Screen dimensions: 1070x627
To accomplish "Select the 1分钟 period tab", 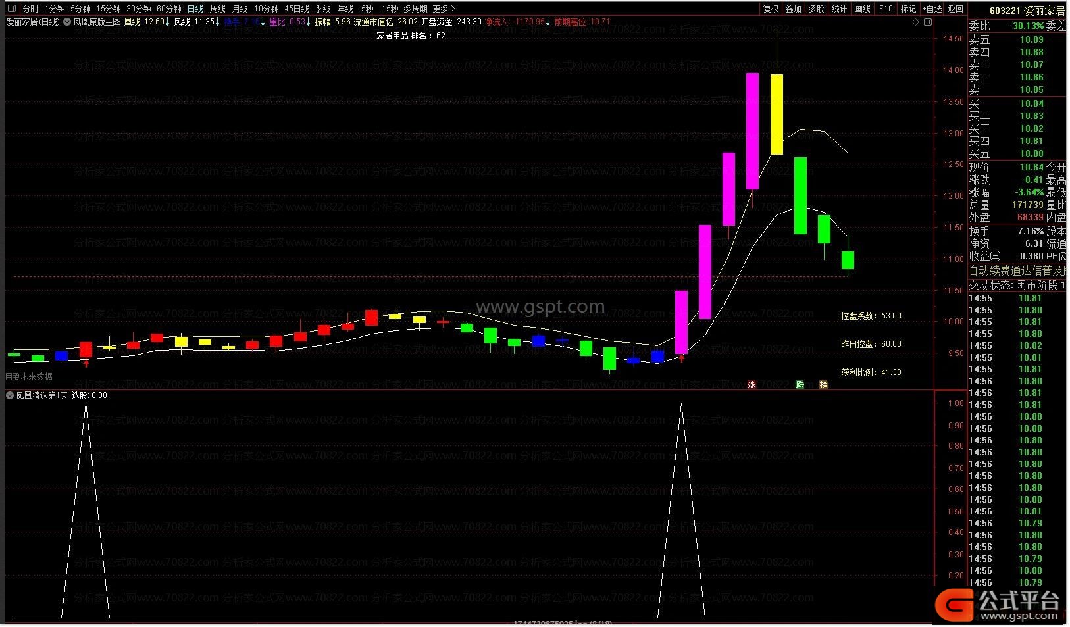I will pos(55,9).
